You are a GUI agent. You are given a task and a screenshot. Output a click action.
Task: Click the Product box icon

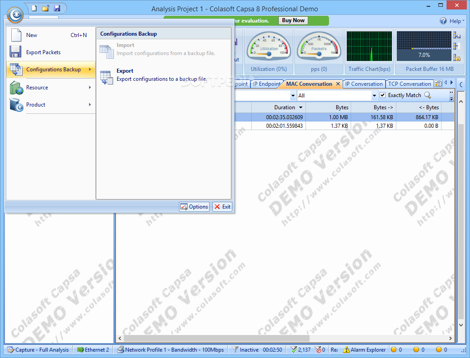coord(16,105)
